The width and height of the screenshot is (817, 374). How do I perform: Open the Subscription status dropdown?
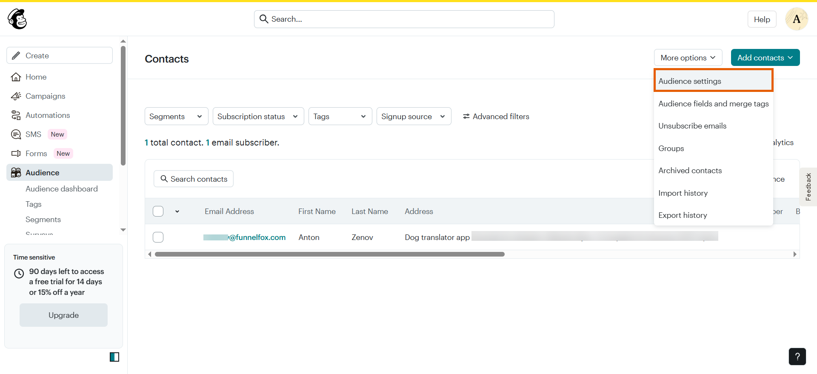[x=258, y=116]
